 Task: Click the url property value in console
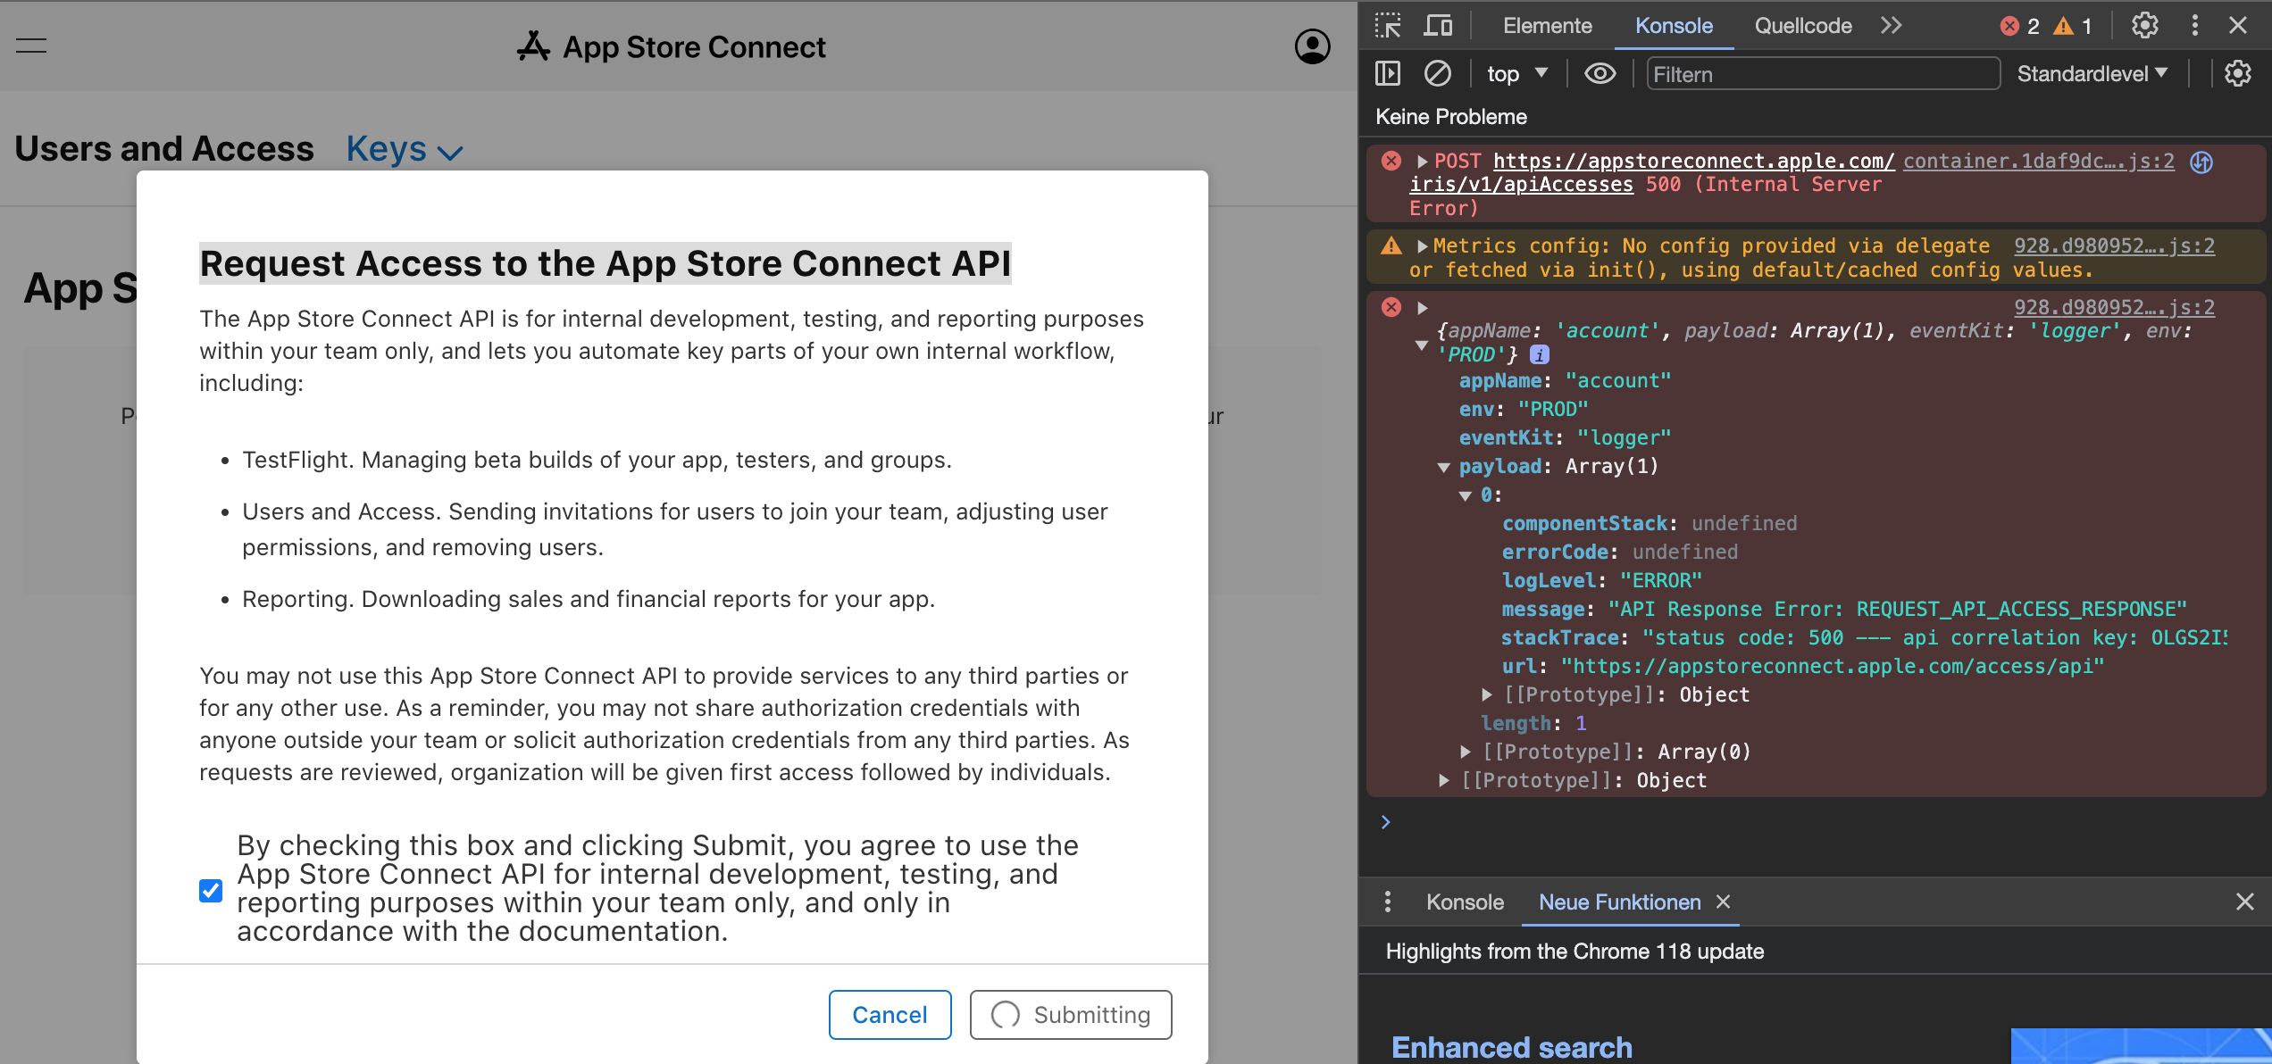coord(1832,667)
